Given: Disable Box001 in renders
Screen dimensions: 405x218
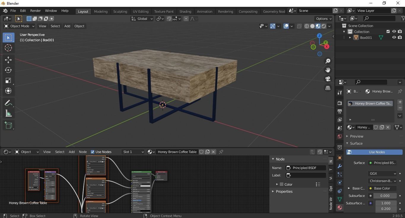Looking at the screenshot, I should (x=400, y=37).
